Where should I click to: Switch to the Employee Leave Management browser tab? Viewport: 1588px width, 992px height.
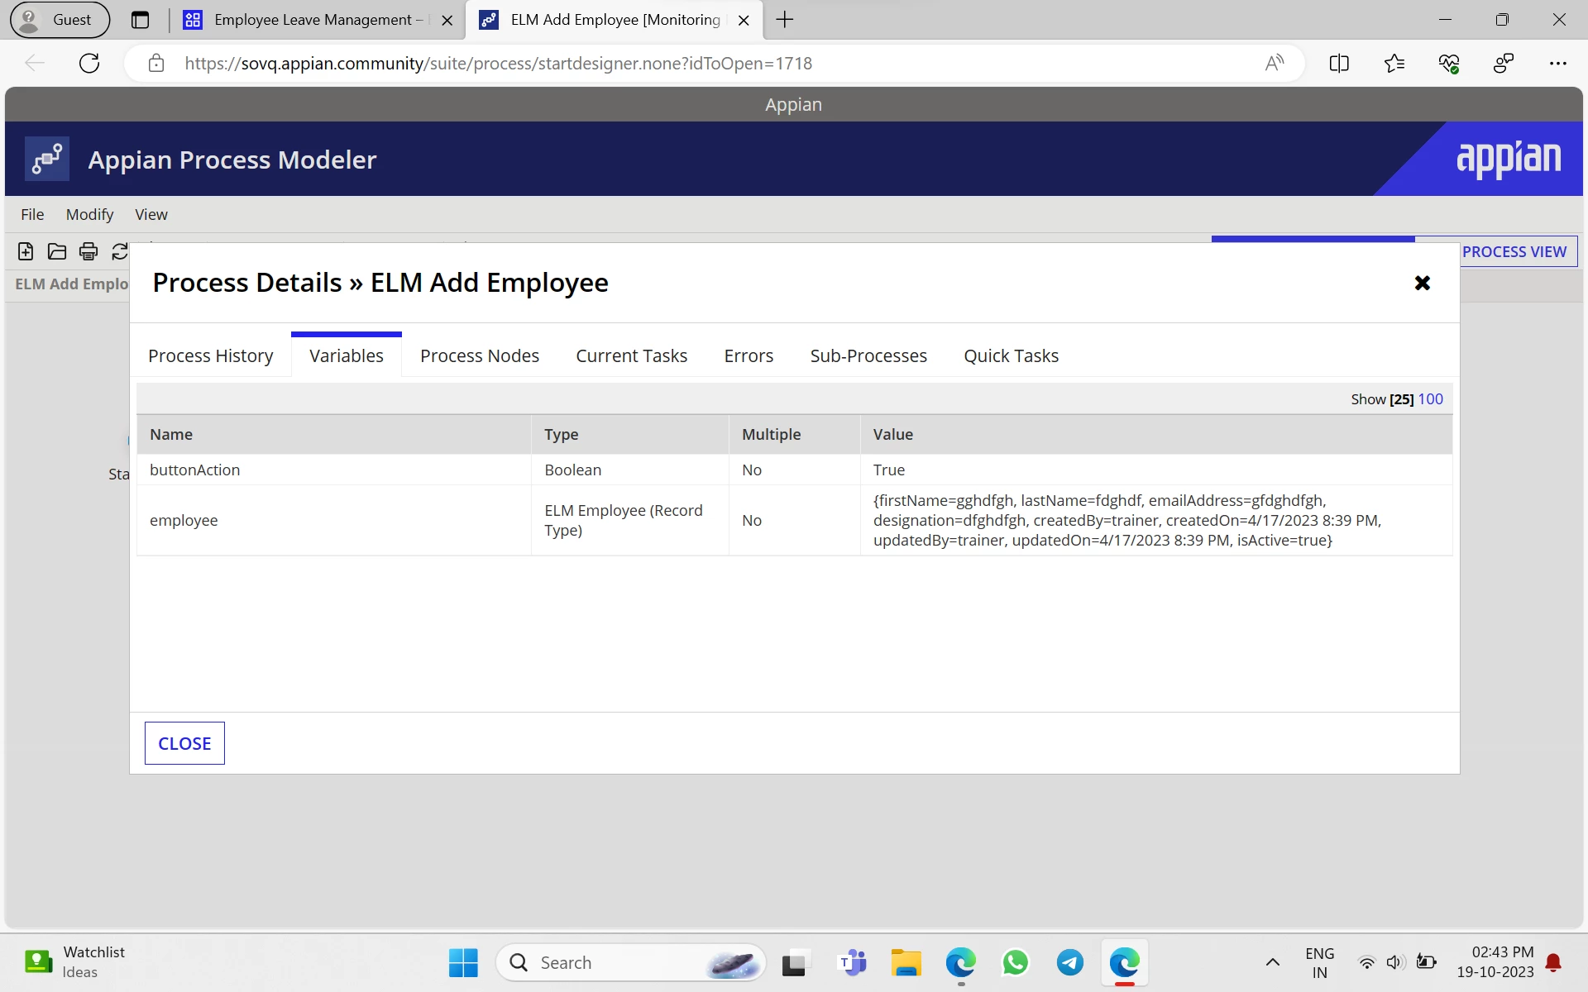(318, 20)
